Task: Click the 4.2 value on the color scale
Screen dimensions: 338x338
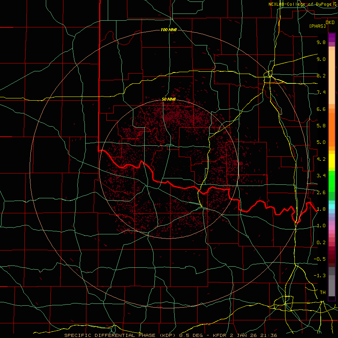Action: (321, 159)
